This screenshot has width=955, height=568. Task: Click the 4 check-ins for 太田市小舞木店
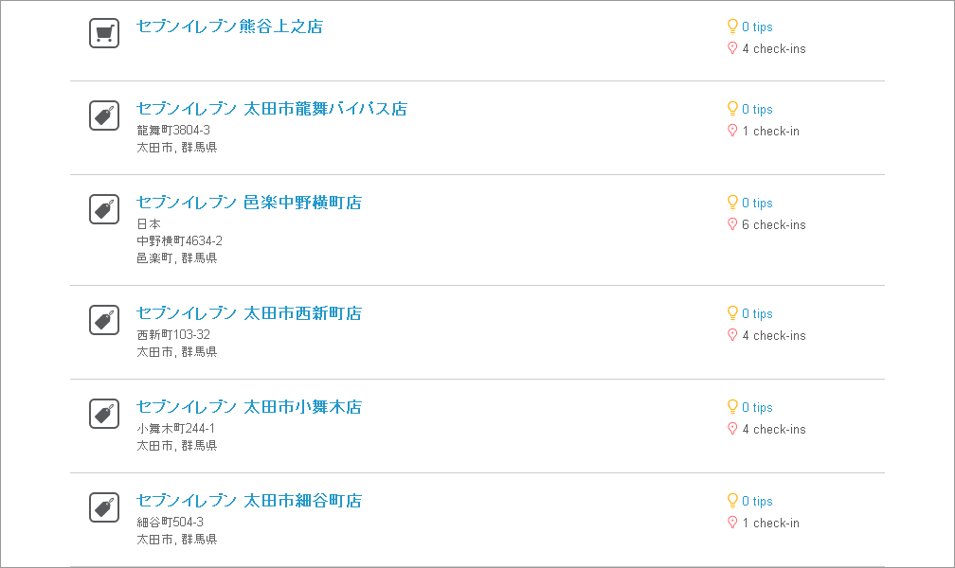click(x=773, y=429)
